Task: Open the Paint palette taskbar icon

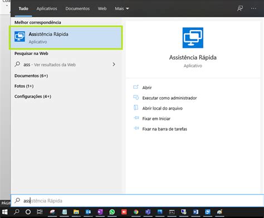Action: tap(219, 212)
